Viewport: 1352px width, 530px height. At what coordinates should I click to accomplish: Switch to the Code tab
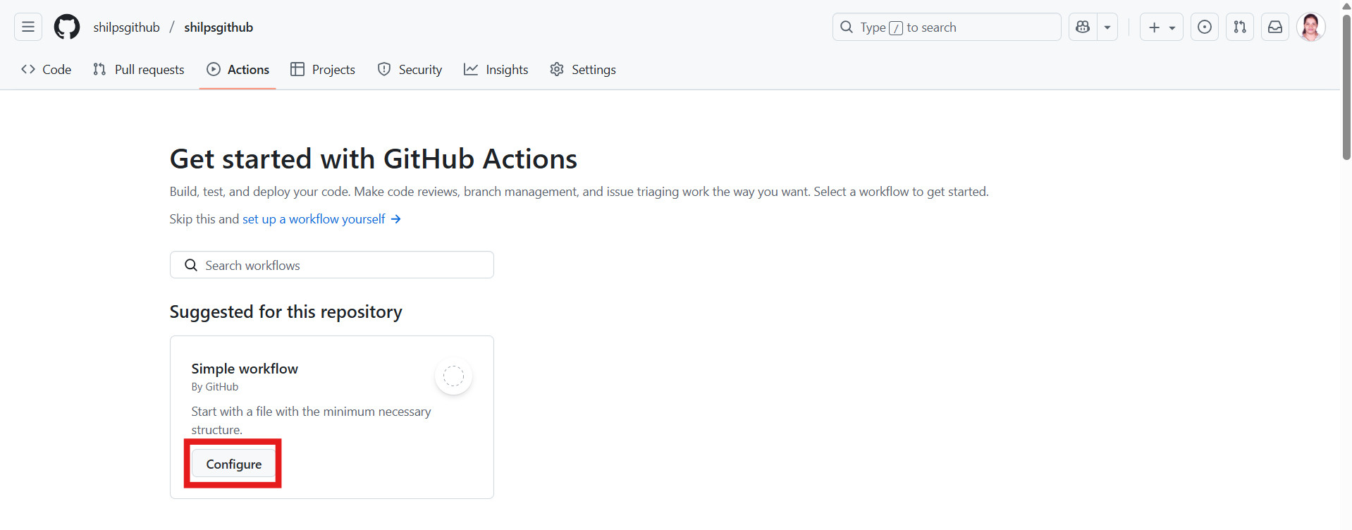pyautogui.click(x=47, y=70)
